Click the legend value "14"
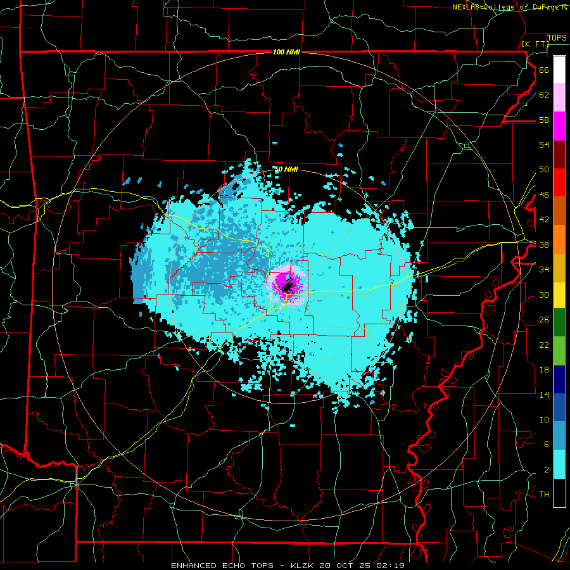Viewport: 570px width, 570px height. click(x=544, y=395)
